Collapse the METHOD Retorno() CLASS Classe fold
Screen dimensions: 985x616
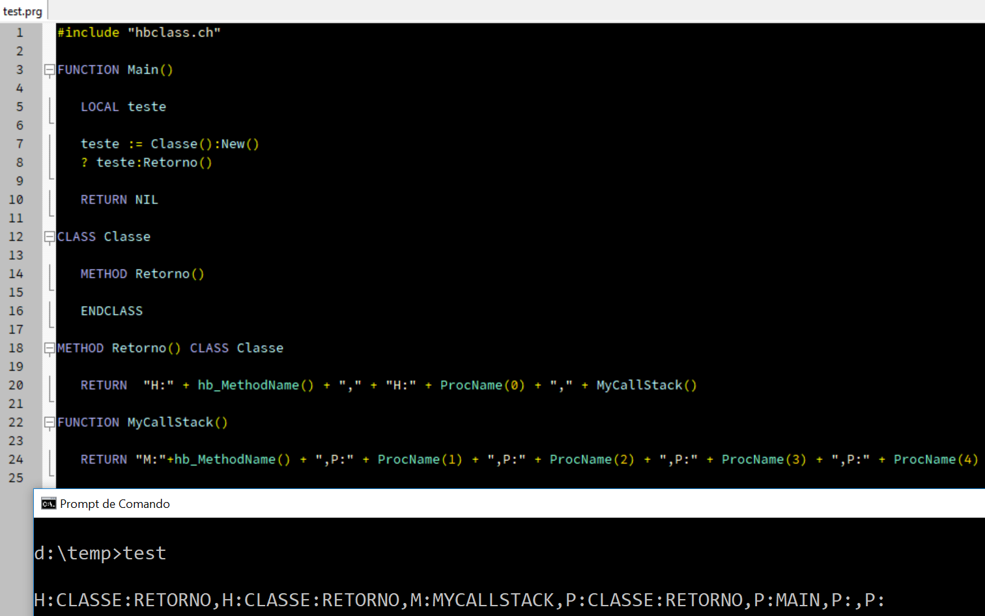click(50, 348)
